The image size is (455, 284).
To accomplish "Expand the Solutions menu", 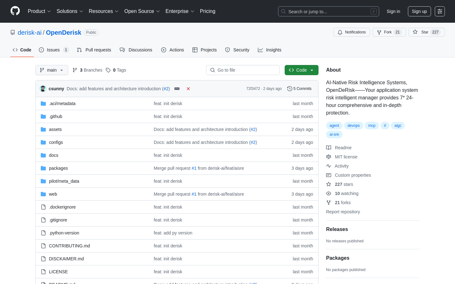I will (70, 11).
